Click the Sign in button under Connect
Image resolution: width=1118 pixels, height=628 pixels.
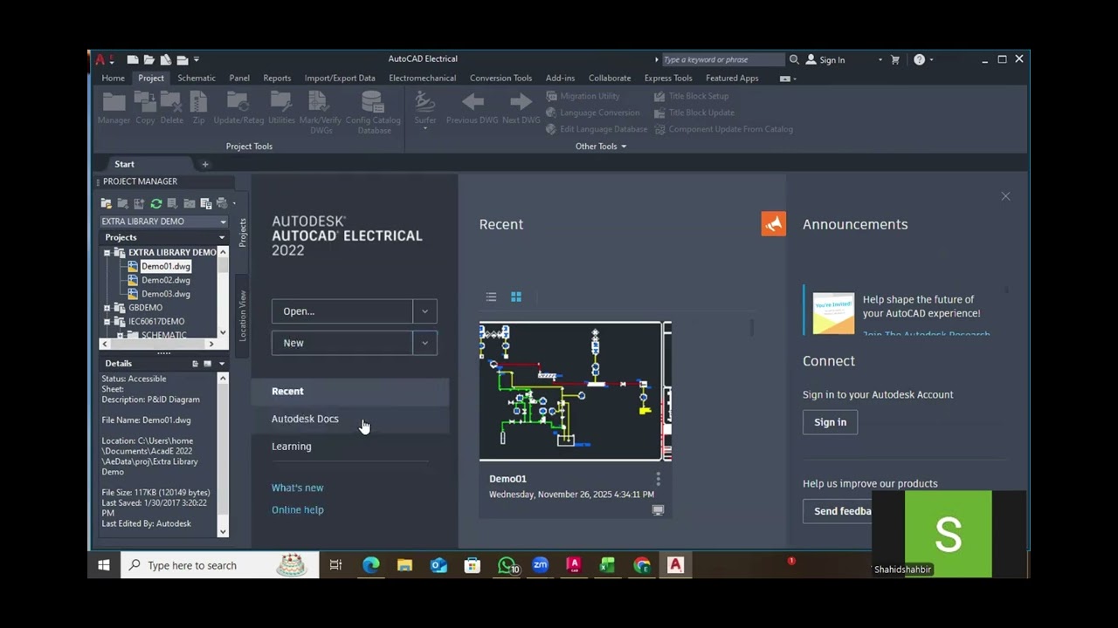pyautogui.click(x=830, y=422)
